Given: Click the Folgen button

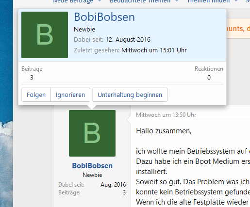Looking at the screenshot, I should (36, 95).
